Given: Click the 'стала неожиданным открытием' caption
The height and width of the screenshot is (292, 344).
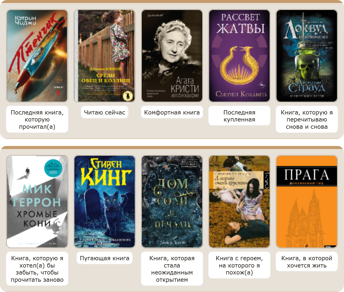Looking at the screenshot, I should click(172, 269).
